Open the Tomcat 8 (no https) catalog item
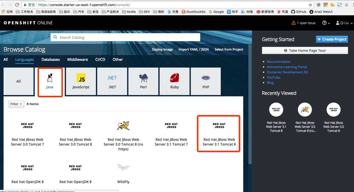Image resolution: width=354 pixels, height=192 pixels. pos(123,136)
